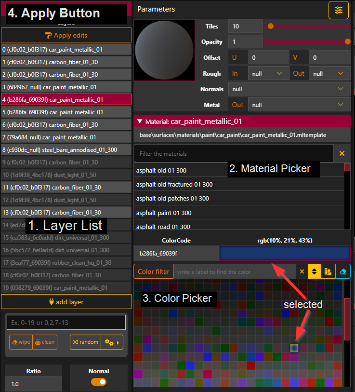This screenshot has height=392, width=355.
Task: Select layer 8 steel_bare_annodised_01_300
Action: coord(66,150)
